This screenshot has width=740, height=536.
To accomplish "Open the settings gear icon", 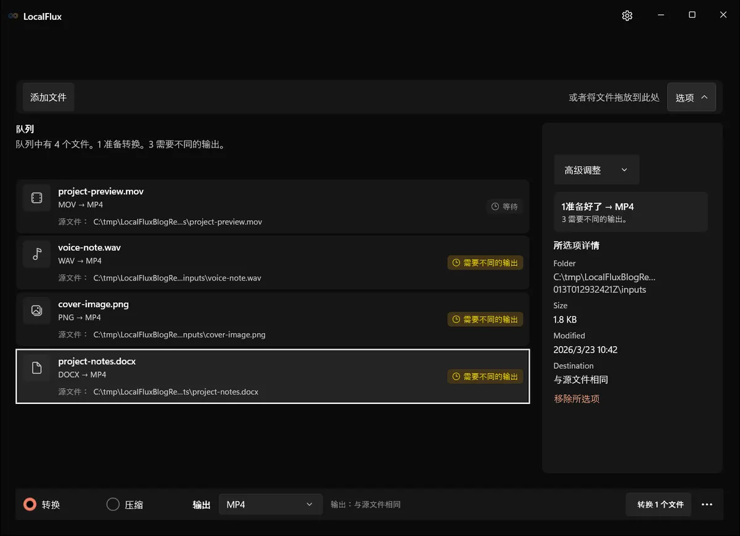I will point(627,15).
